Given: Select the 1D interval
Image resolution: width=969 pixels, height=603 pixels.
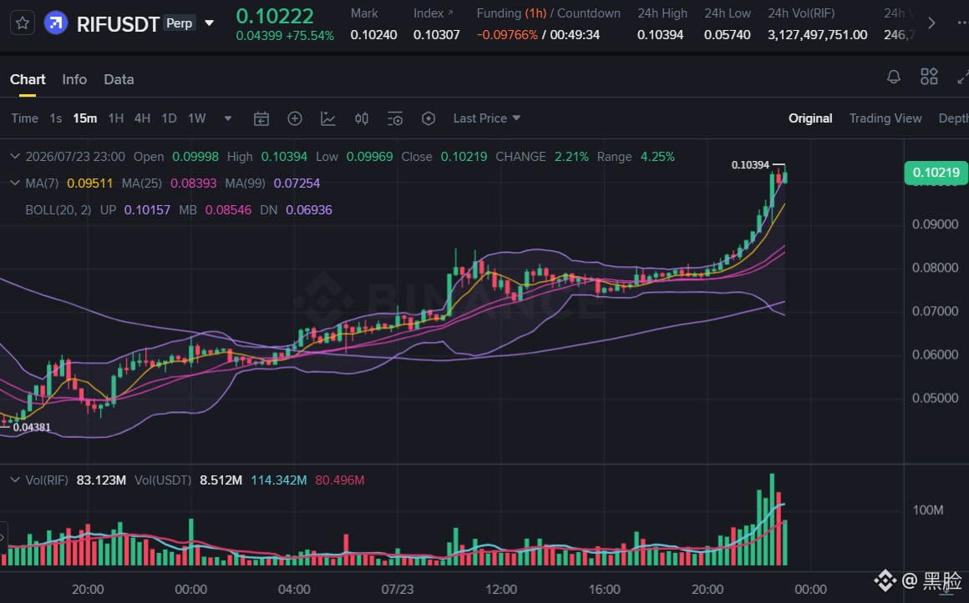Looking at the screenshot, I should click(x=169, y=118).
